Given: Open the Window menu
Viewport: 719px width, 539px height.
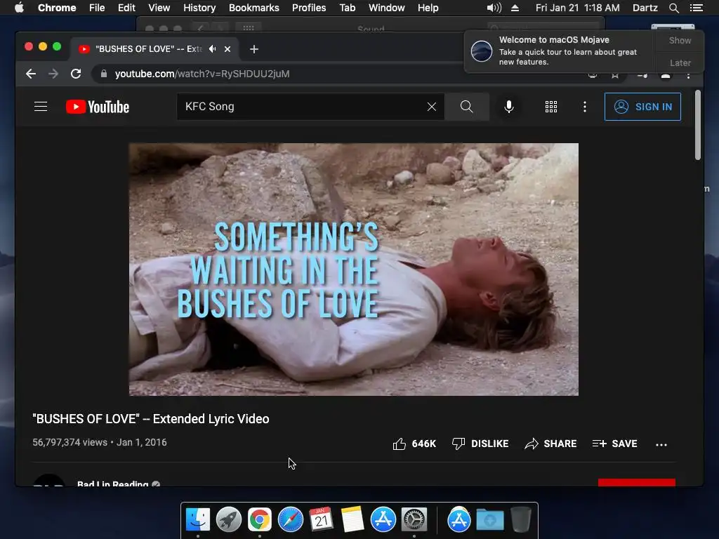Looking at the screenshot, I should click(387, 8).
